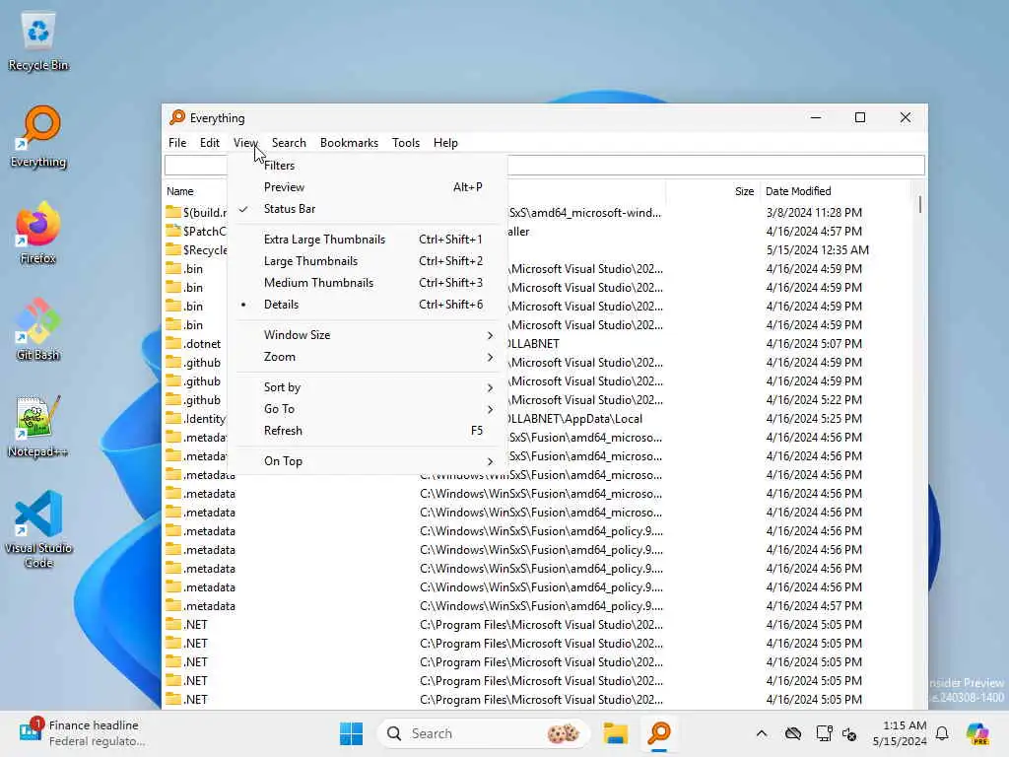This screenshot has height=757, width=1009.
Task: Click the Everything taskbar icon
Action: click(x=659, y=733)
